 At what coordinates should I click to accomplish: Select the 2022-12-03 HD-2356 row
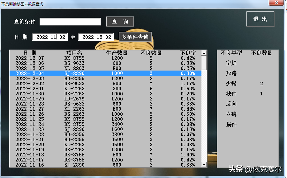tap(105, 78)
